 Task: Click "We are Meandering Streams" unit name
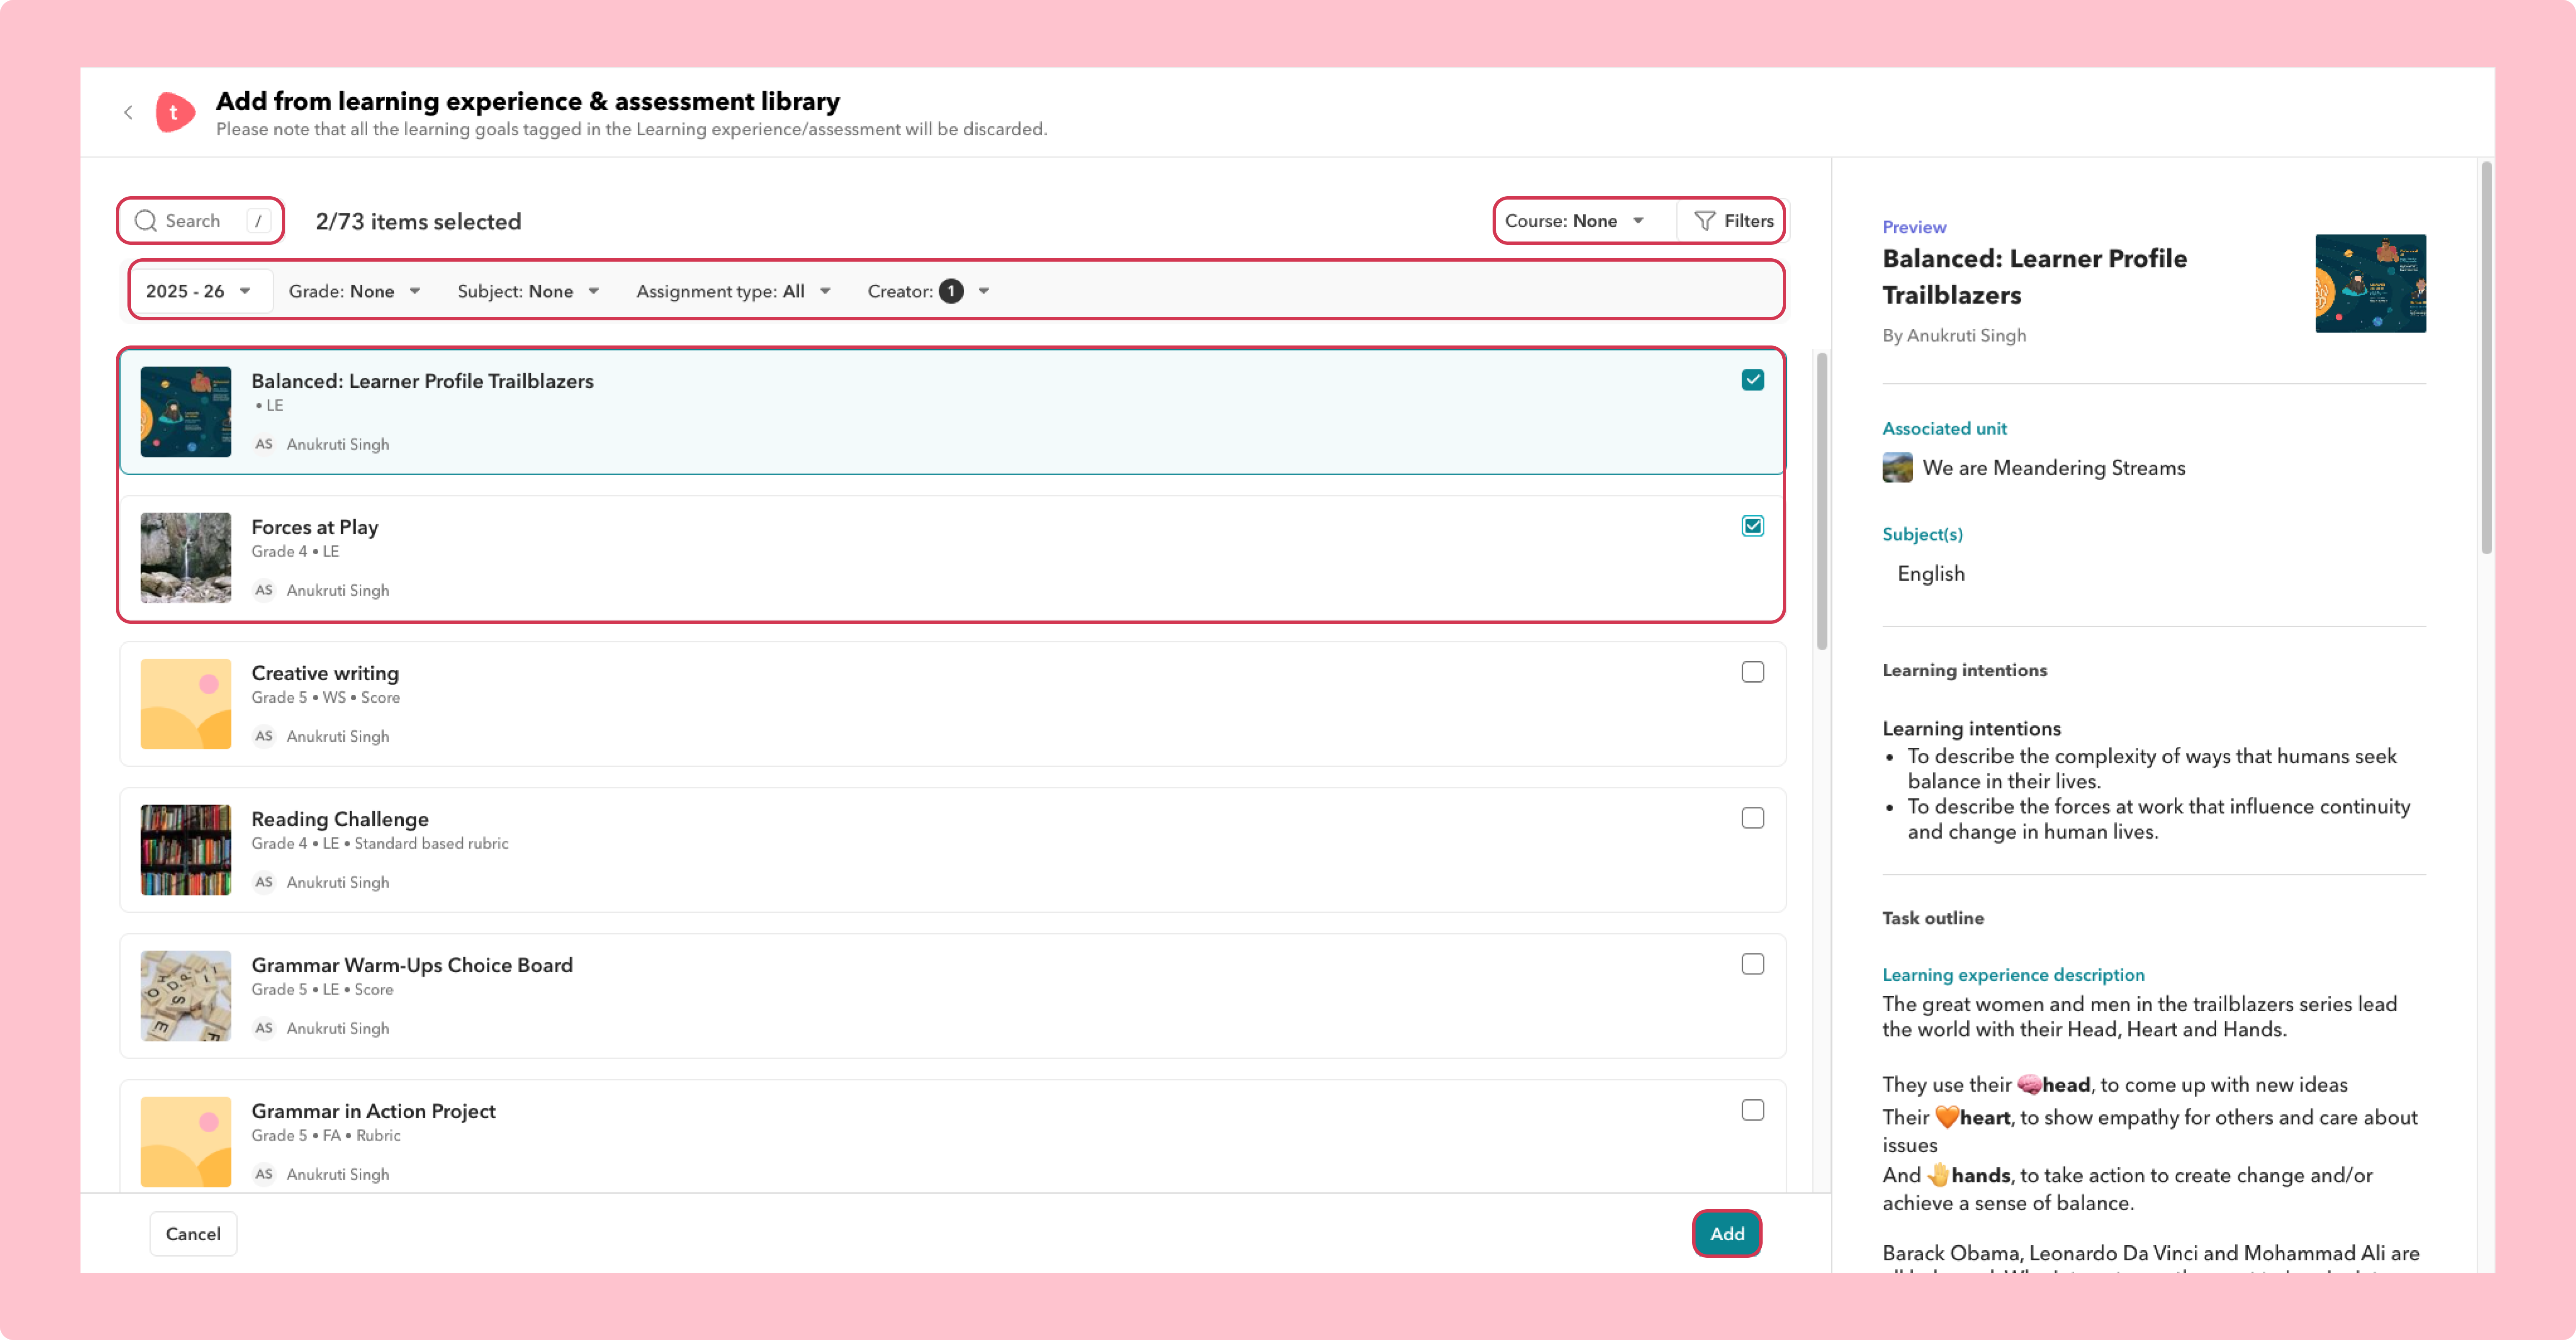(x=2054, y=468)
